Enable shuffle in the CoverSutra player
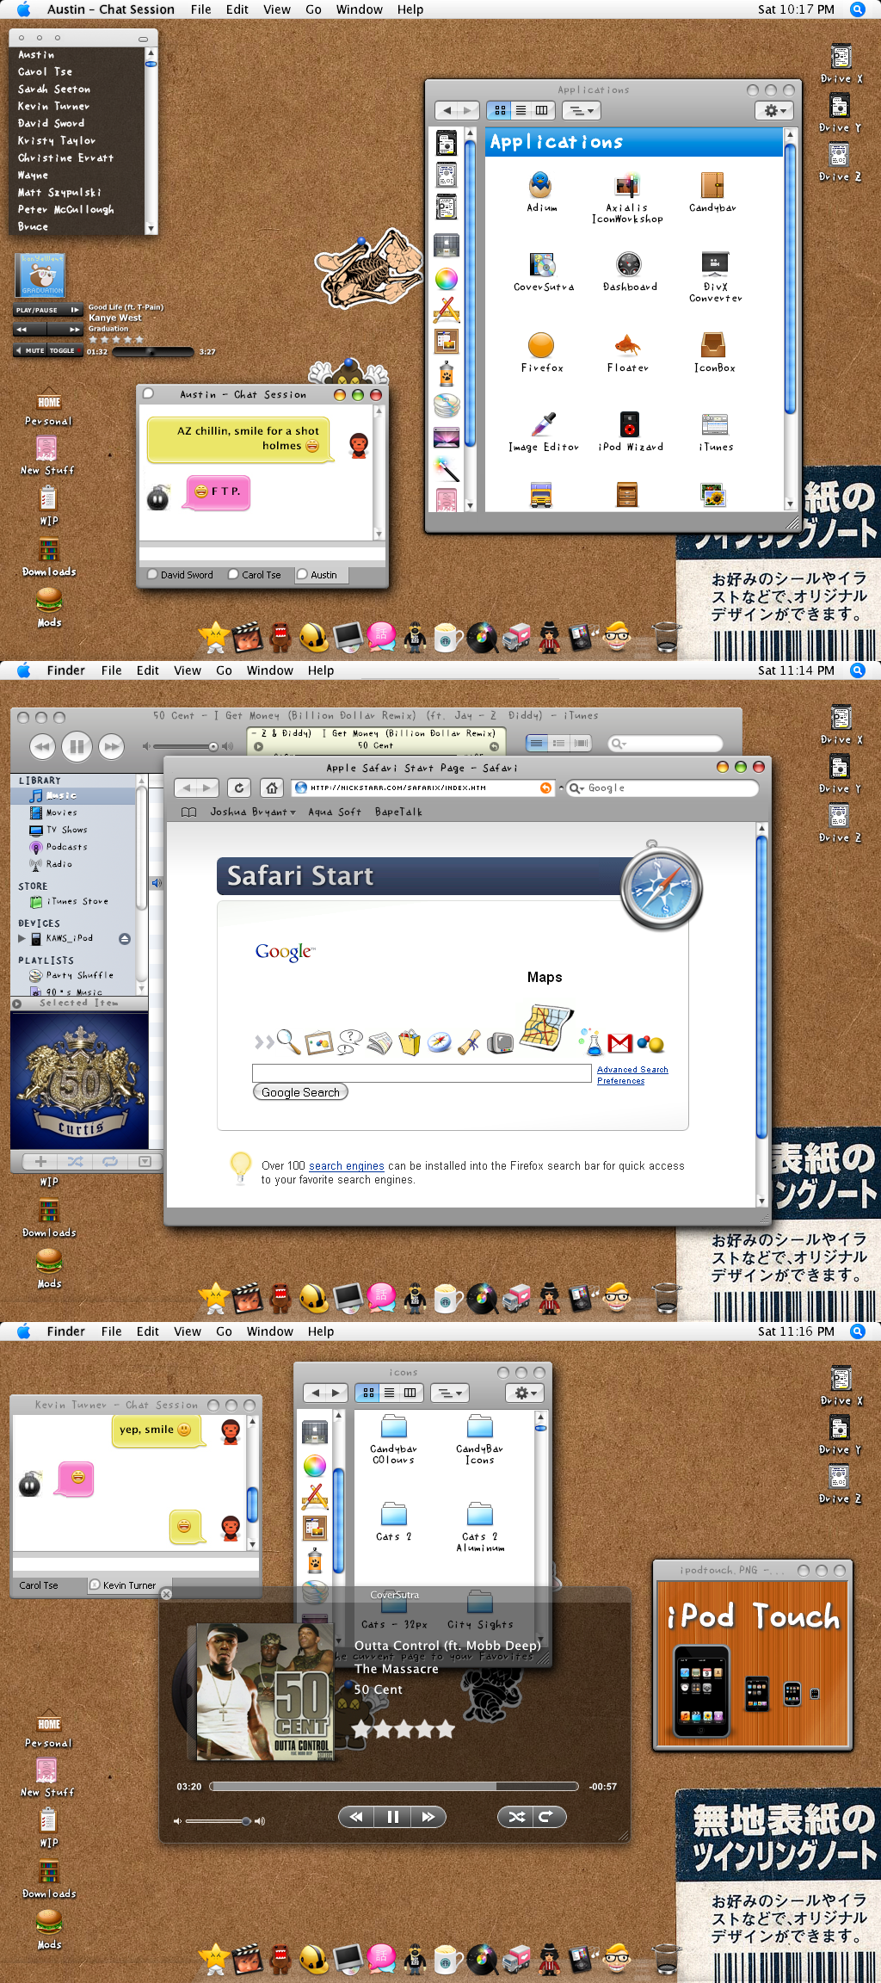The width and height of the screenshot is (881, 1983). [515, 1817]
